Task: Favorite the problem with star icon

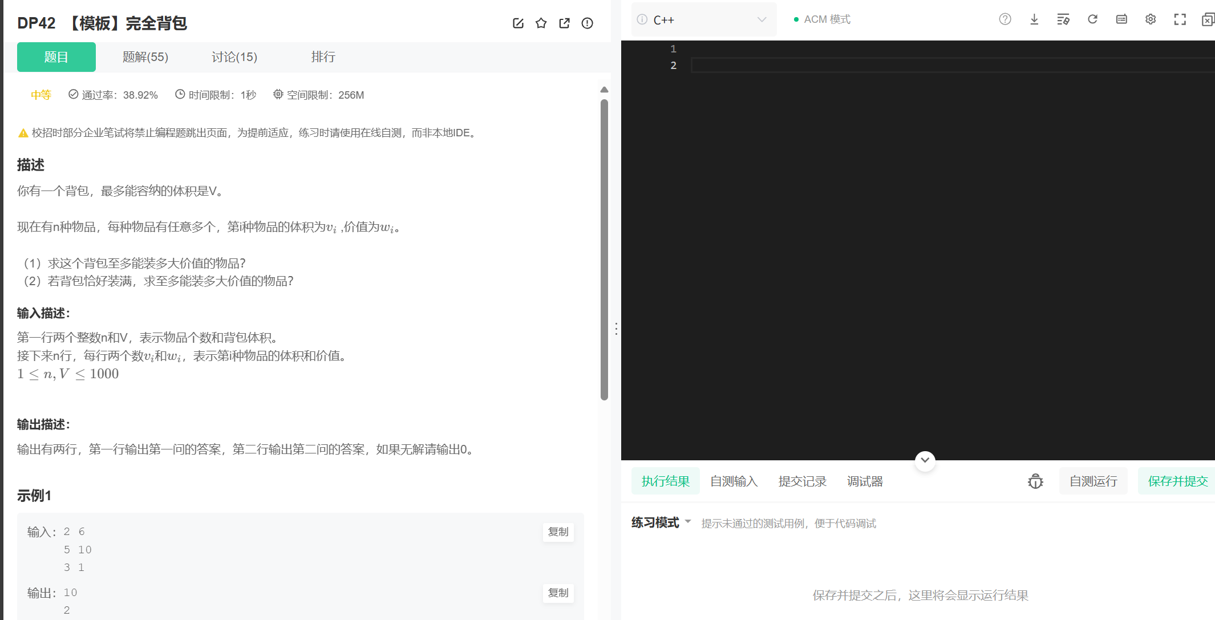Action: [x=541, y=23]
